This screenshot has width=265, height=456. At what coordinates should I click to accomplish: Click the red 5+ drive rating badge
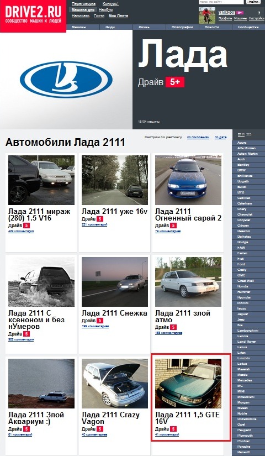(x=175, y=82)
